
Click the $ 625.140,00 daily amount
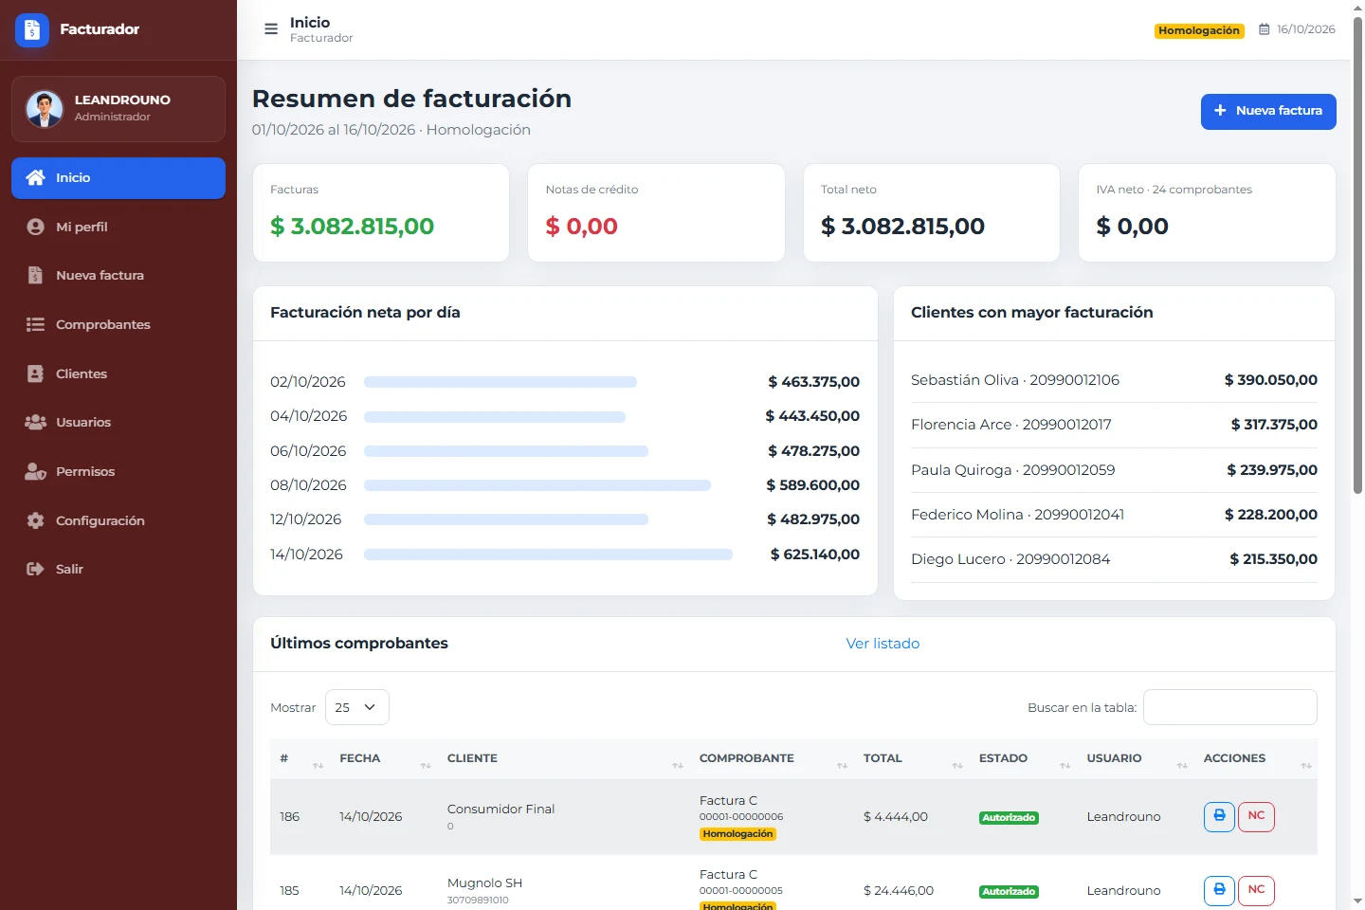point(814,555)
